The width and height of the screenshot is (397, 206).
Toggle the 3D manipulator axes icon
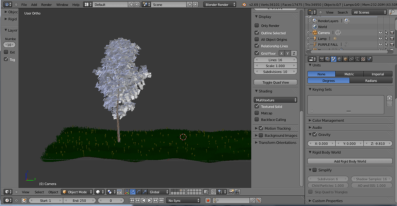pyautogui.click(x=127, y=192)
